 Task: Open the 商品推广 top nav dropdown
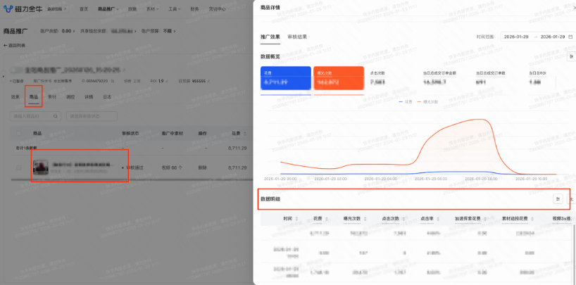pos(108,9)
